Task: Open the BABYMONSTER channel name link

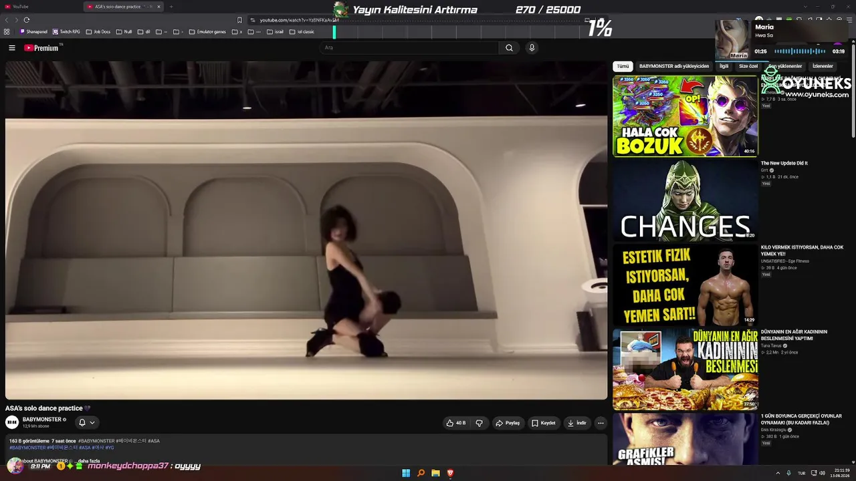Action: pos(42,420)
